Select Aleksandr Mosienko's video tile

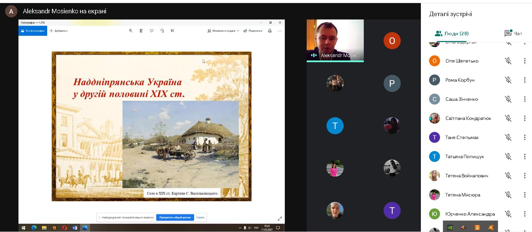[335, 41]
